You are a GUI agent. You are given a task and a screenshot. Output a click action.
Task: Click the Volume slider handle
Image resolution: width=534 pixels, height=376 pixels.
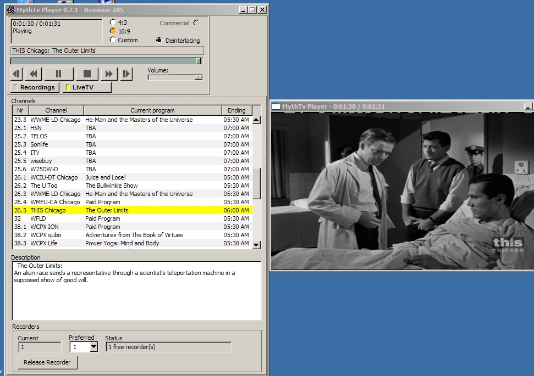coord(198,77)
